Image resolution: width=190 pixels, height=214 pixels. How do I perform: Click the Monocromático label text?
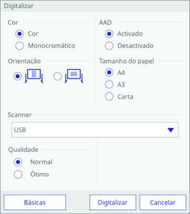(x=52, y=46)
